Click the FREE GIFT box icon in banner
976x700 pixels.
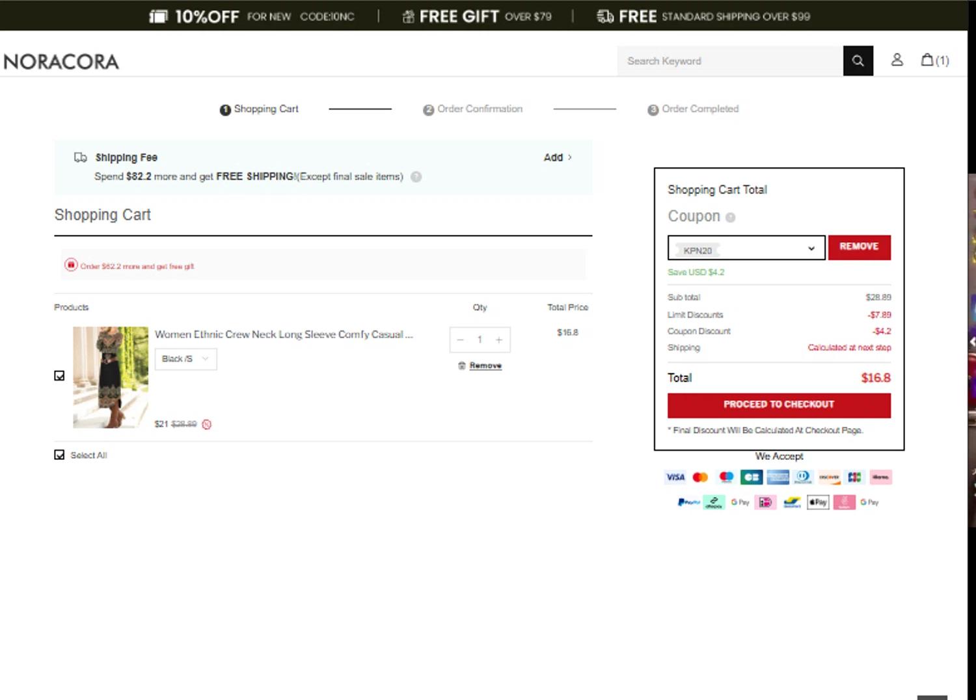408,17
